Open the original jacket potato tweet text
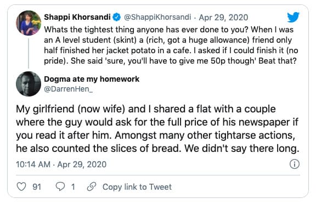This screenshot has width=316, height=204. click(171, 46)
